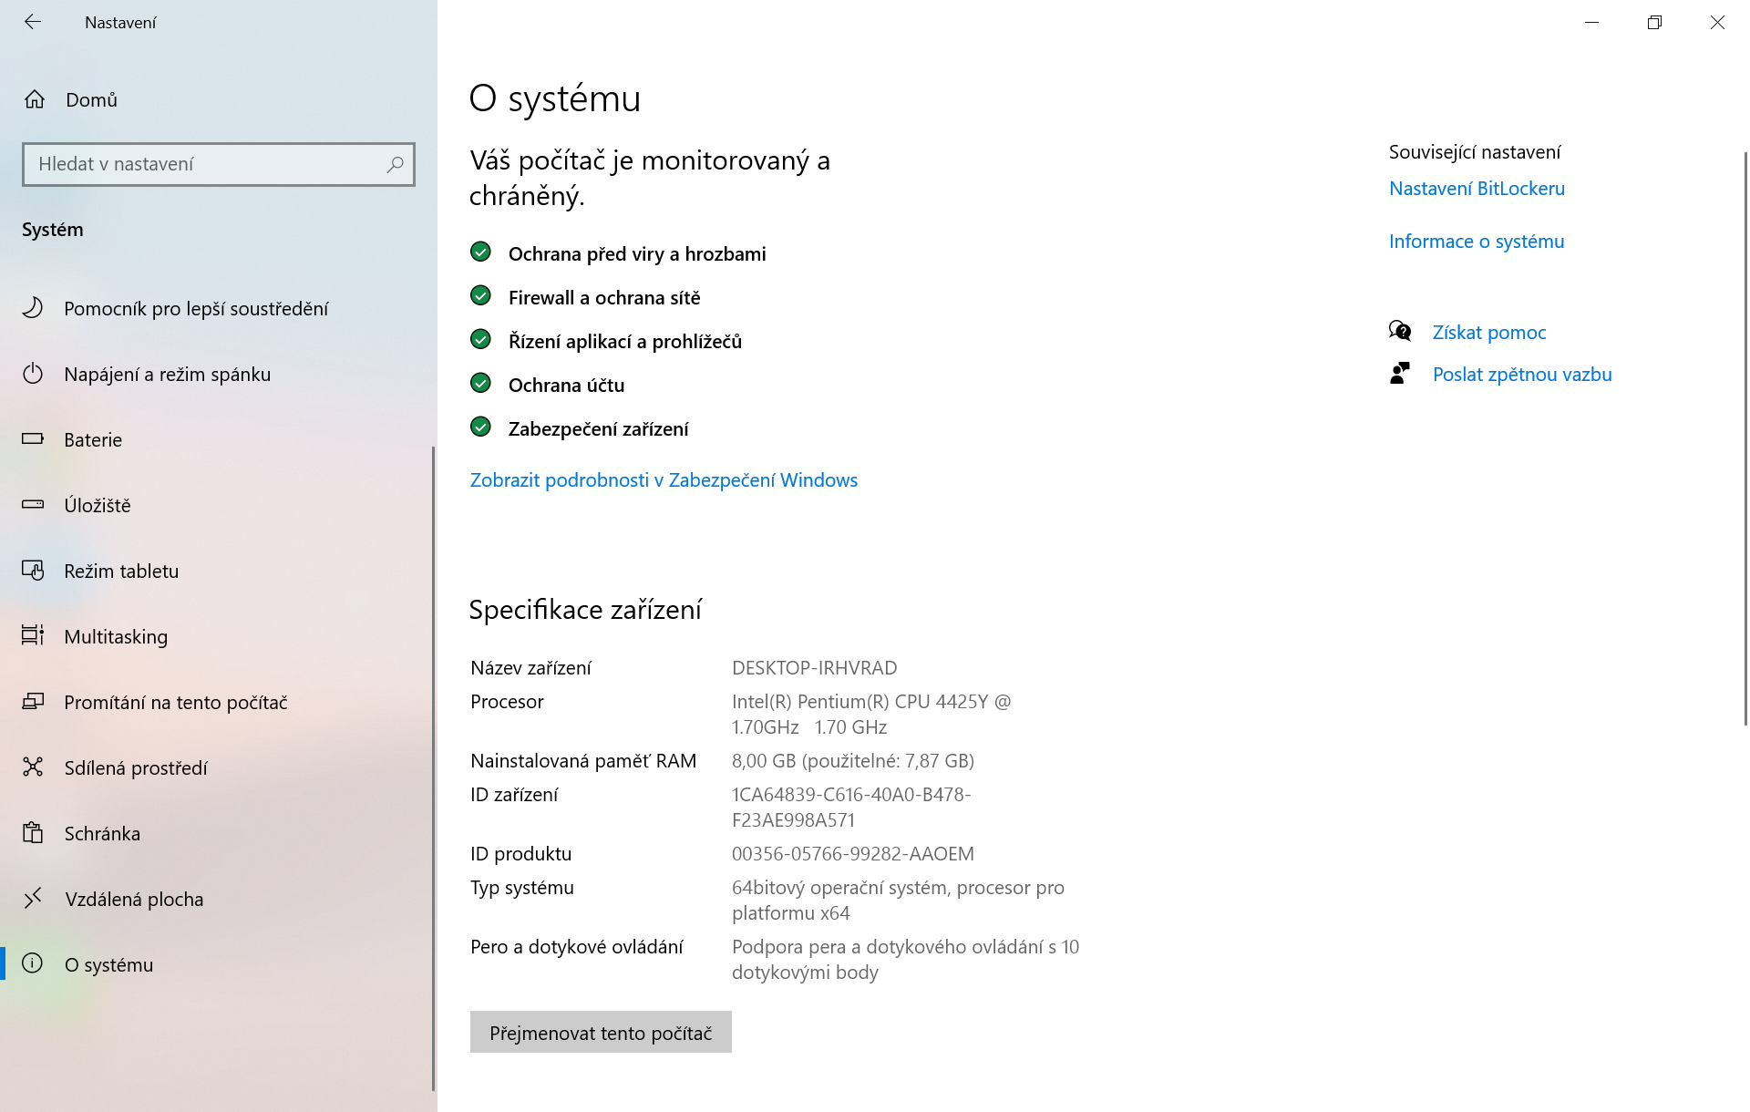Open Promítání na tento počítač settings
Screen dimensions: 1750x1112
(x=175, y=702)
